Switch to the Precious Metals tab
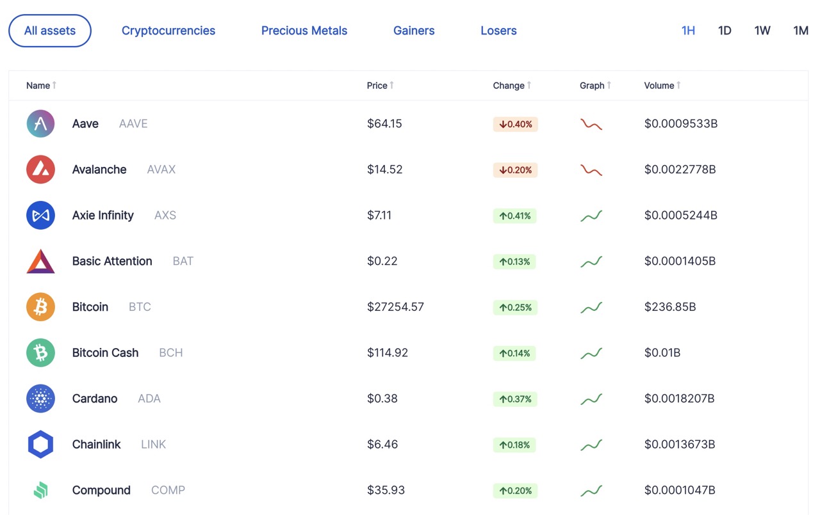The height and width of the screenshot is (515, 820). pos(304,31)
